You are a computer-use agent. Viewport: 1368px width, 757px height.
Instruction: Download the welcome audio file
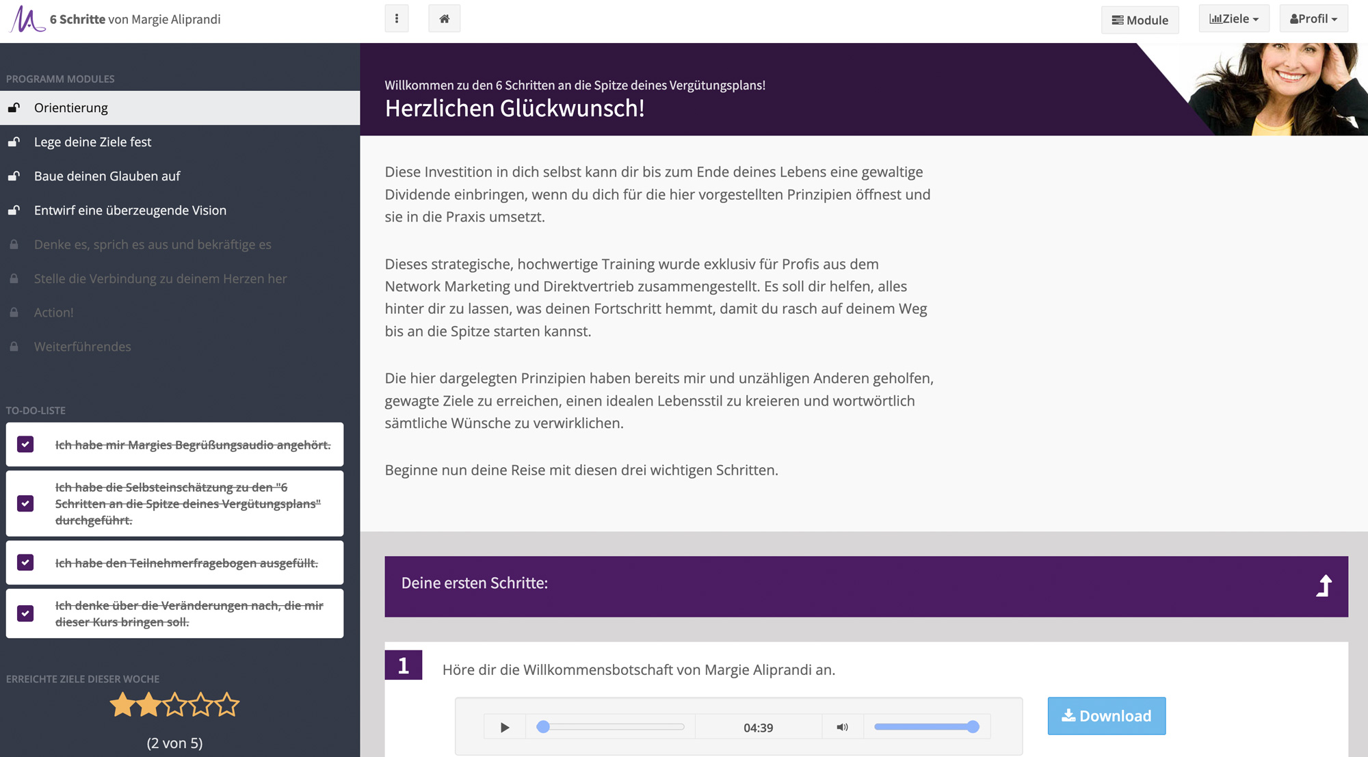(1107, 716)
